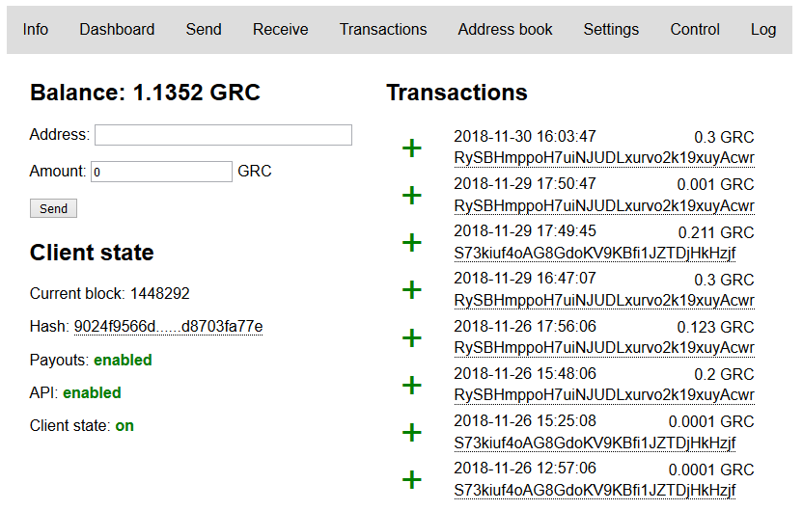The width and height of the screenshot is (803, 510).
Task: Click the 0.123 GRC amount
Action: tap(715, 328)
